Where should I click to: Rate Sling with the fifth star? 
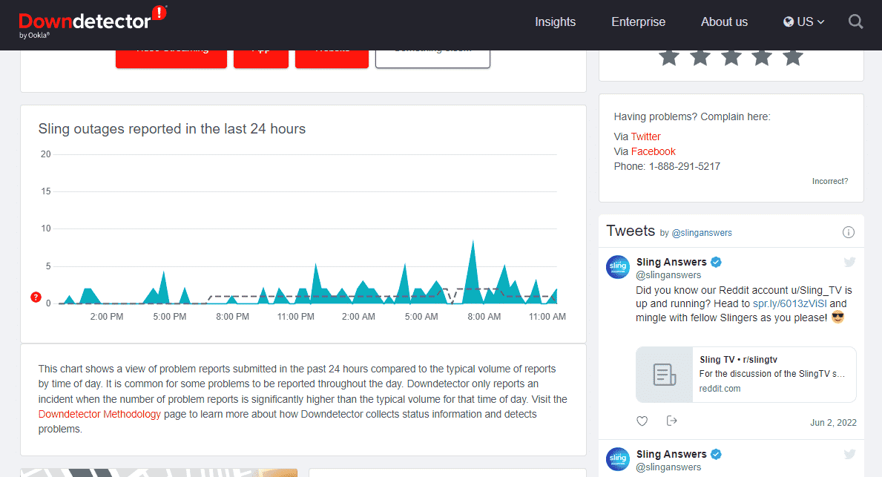click(792, 57)
